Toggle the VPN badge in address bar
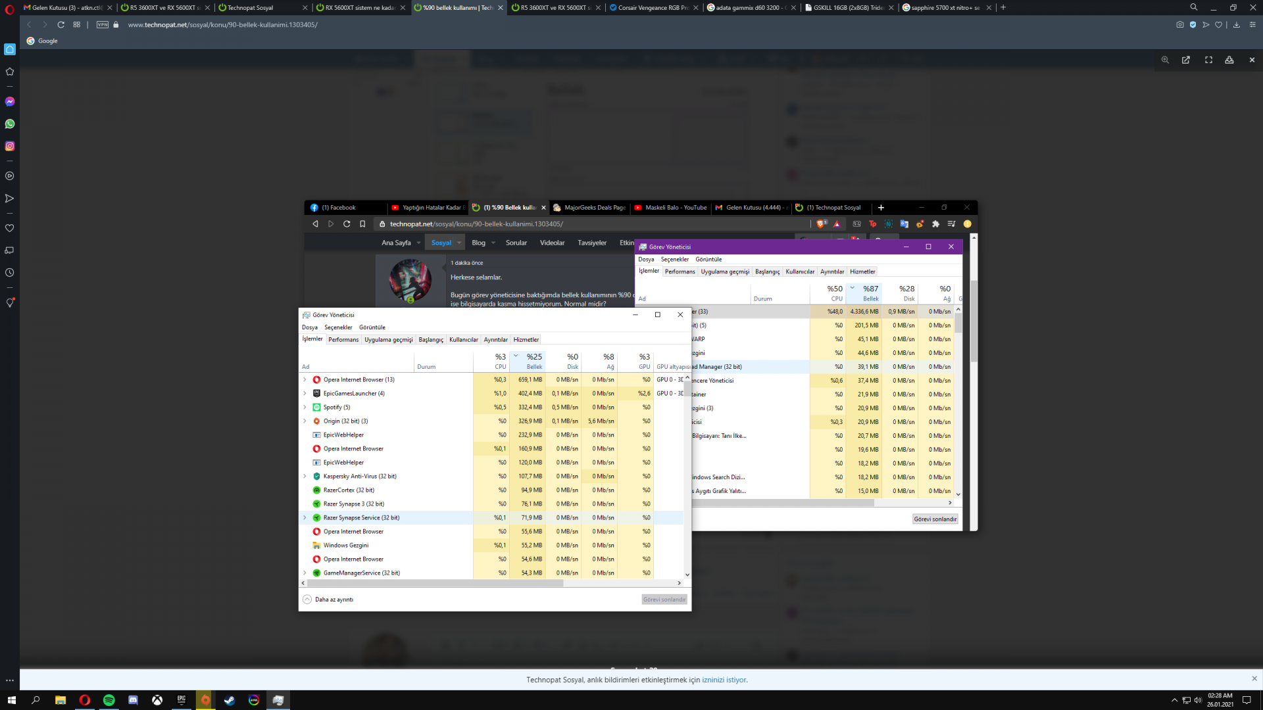 point(103,25)
